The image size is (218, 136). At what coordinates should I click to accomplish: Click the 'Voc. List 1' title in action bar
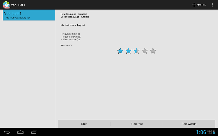point(18,5)
